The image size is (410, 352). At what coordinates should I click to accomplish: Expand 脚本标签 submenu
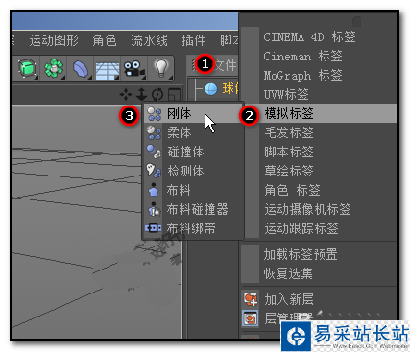319,152
